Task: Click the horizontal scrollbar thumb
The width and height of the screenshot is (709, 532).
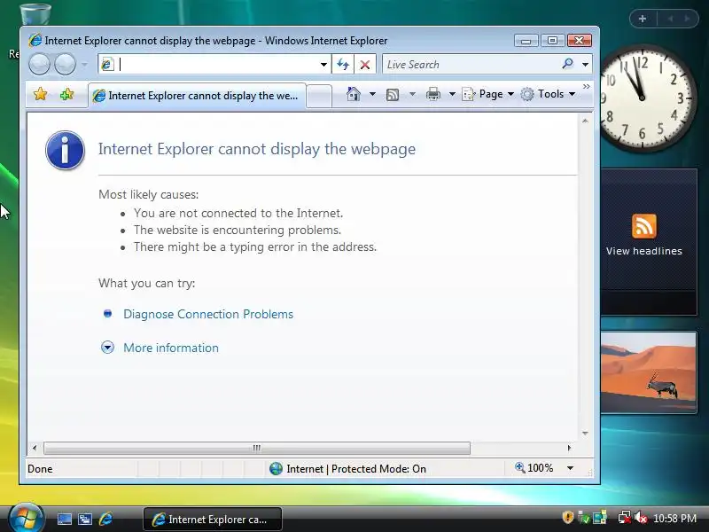Action: [x=256, y=448]
